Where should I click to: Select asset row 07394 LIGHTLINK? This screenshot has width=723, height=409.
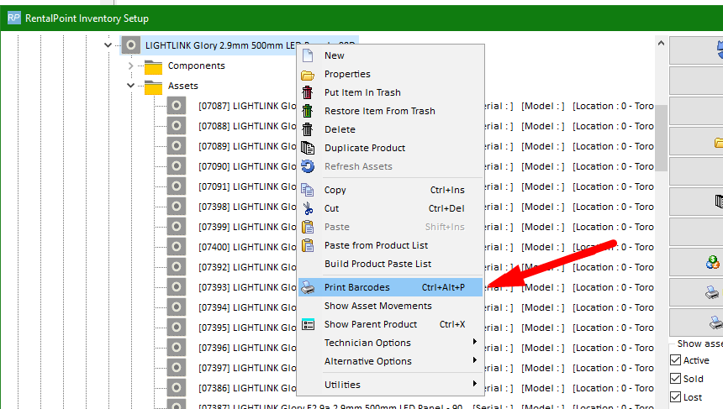pyautogui.click(x=247, y=307)
